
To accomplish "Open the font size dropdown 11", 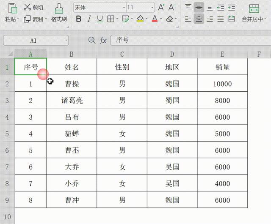I will 152,8.
